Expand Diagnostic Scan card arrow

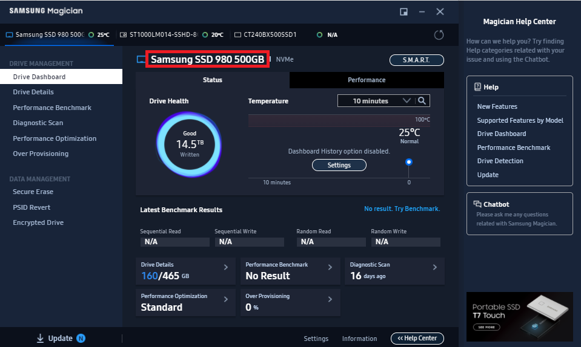pos(435,267)
